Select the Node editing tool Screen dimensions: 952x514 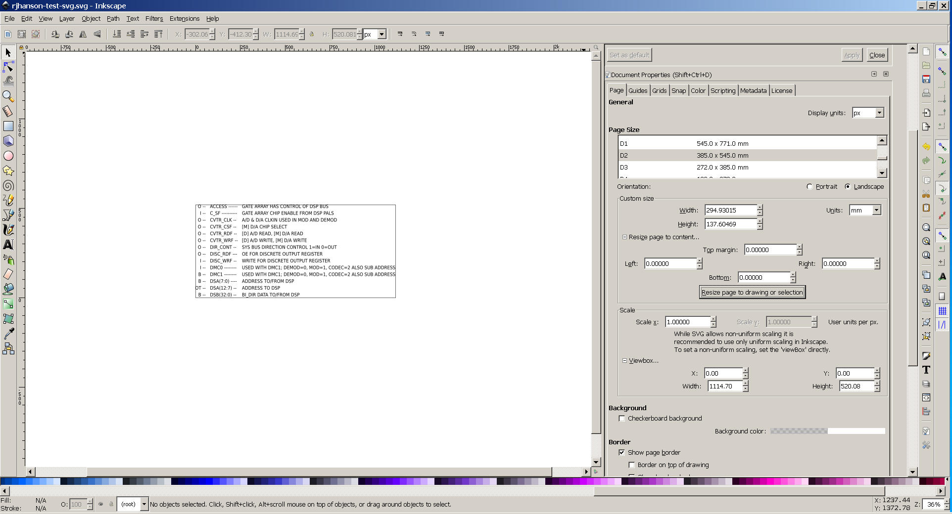click(x=8, y=67)
